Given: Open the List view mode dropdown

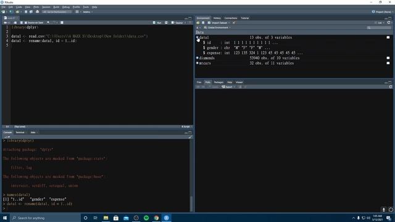Looking at the screenshot, I should [x=380, y=23].
